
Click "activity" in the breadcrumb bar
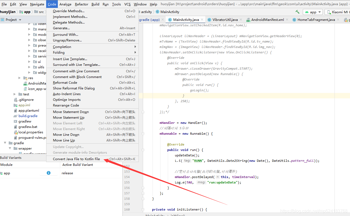146,12
